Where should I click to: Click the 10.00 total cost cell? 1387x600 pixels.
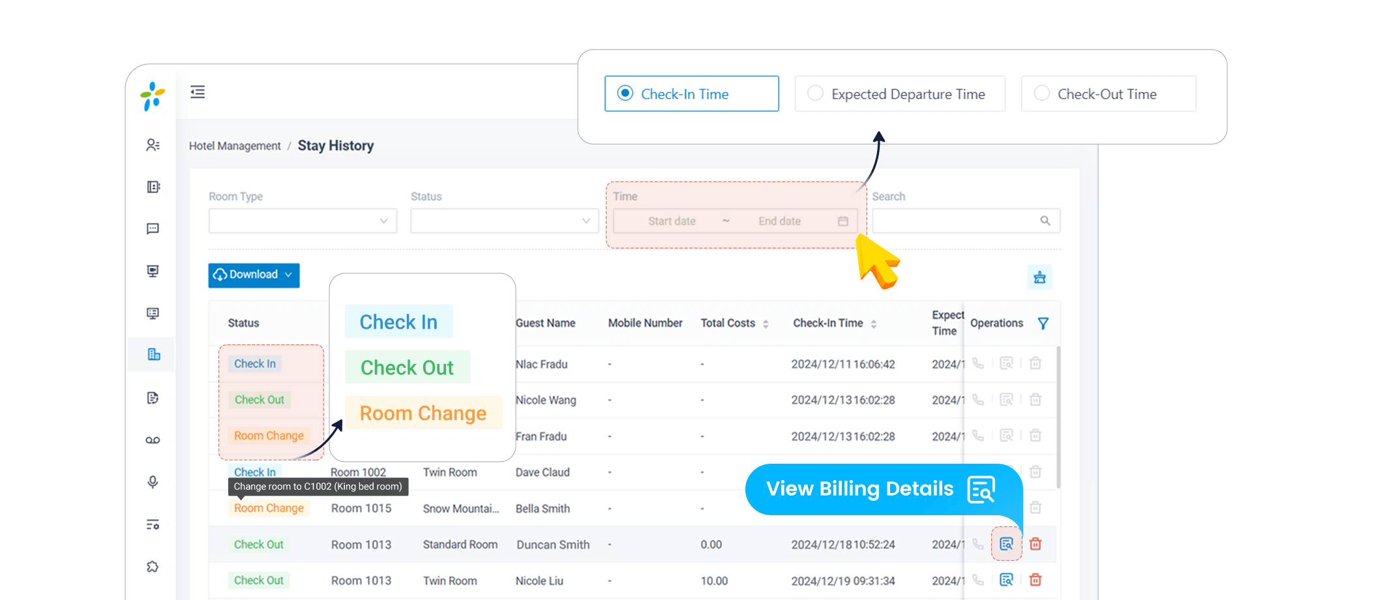coord(714,581)
